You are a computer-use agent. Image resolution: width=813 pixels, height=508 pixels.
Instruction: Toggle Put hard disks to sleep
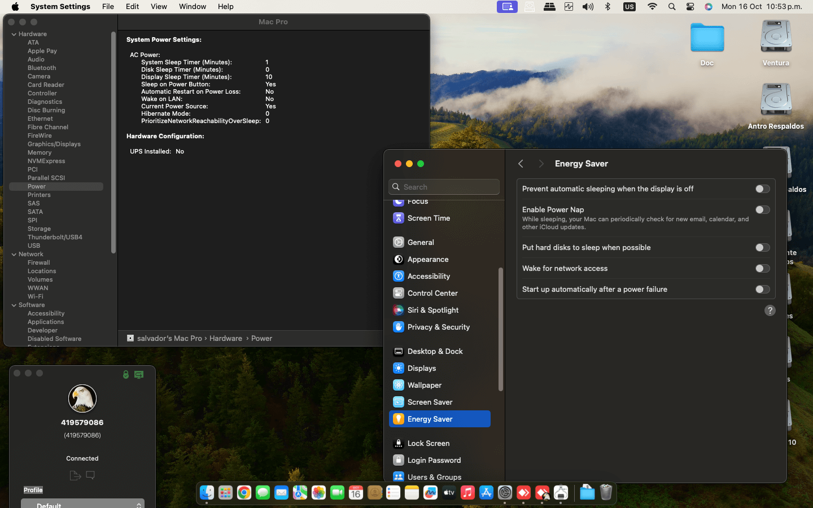coord(762,248)
